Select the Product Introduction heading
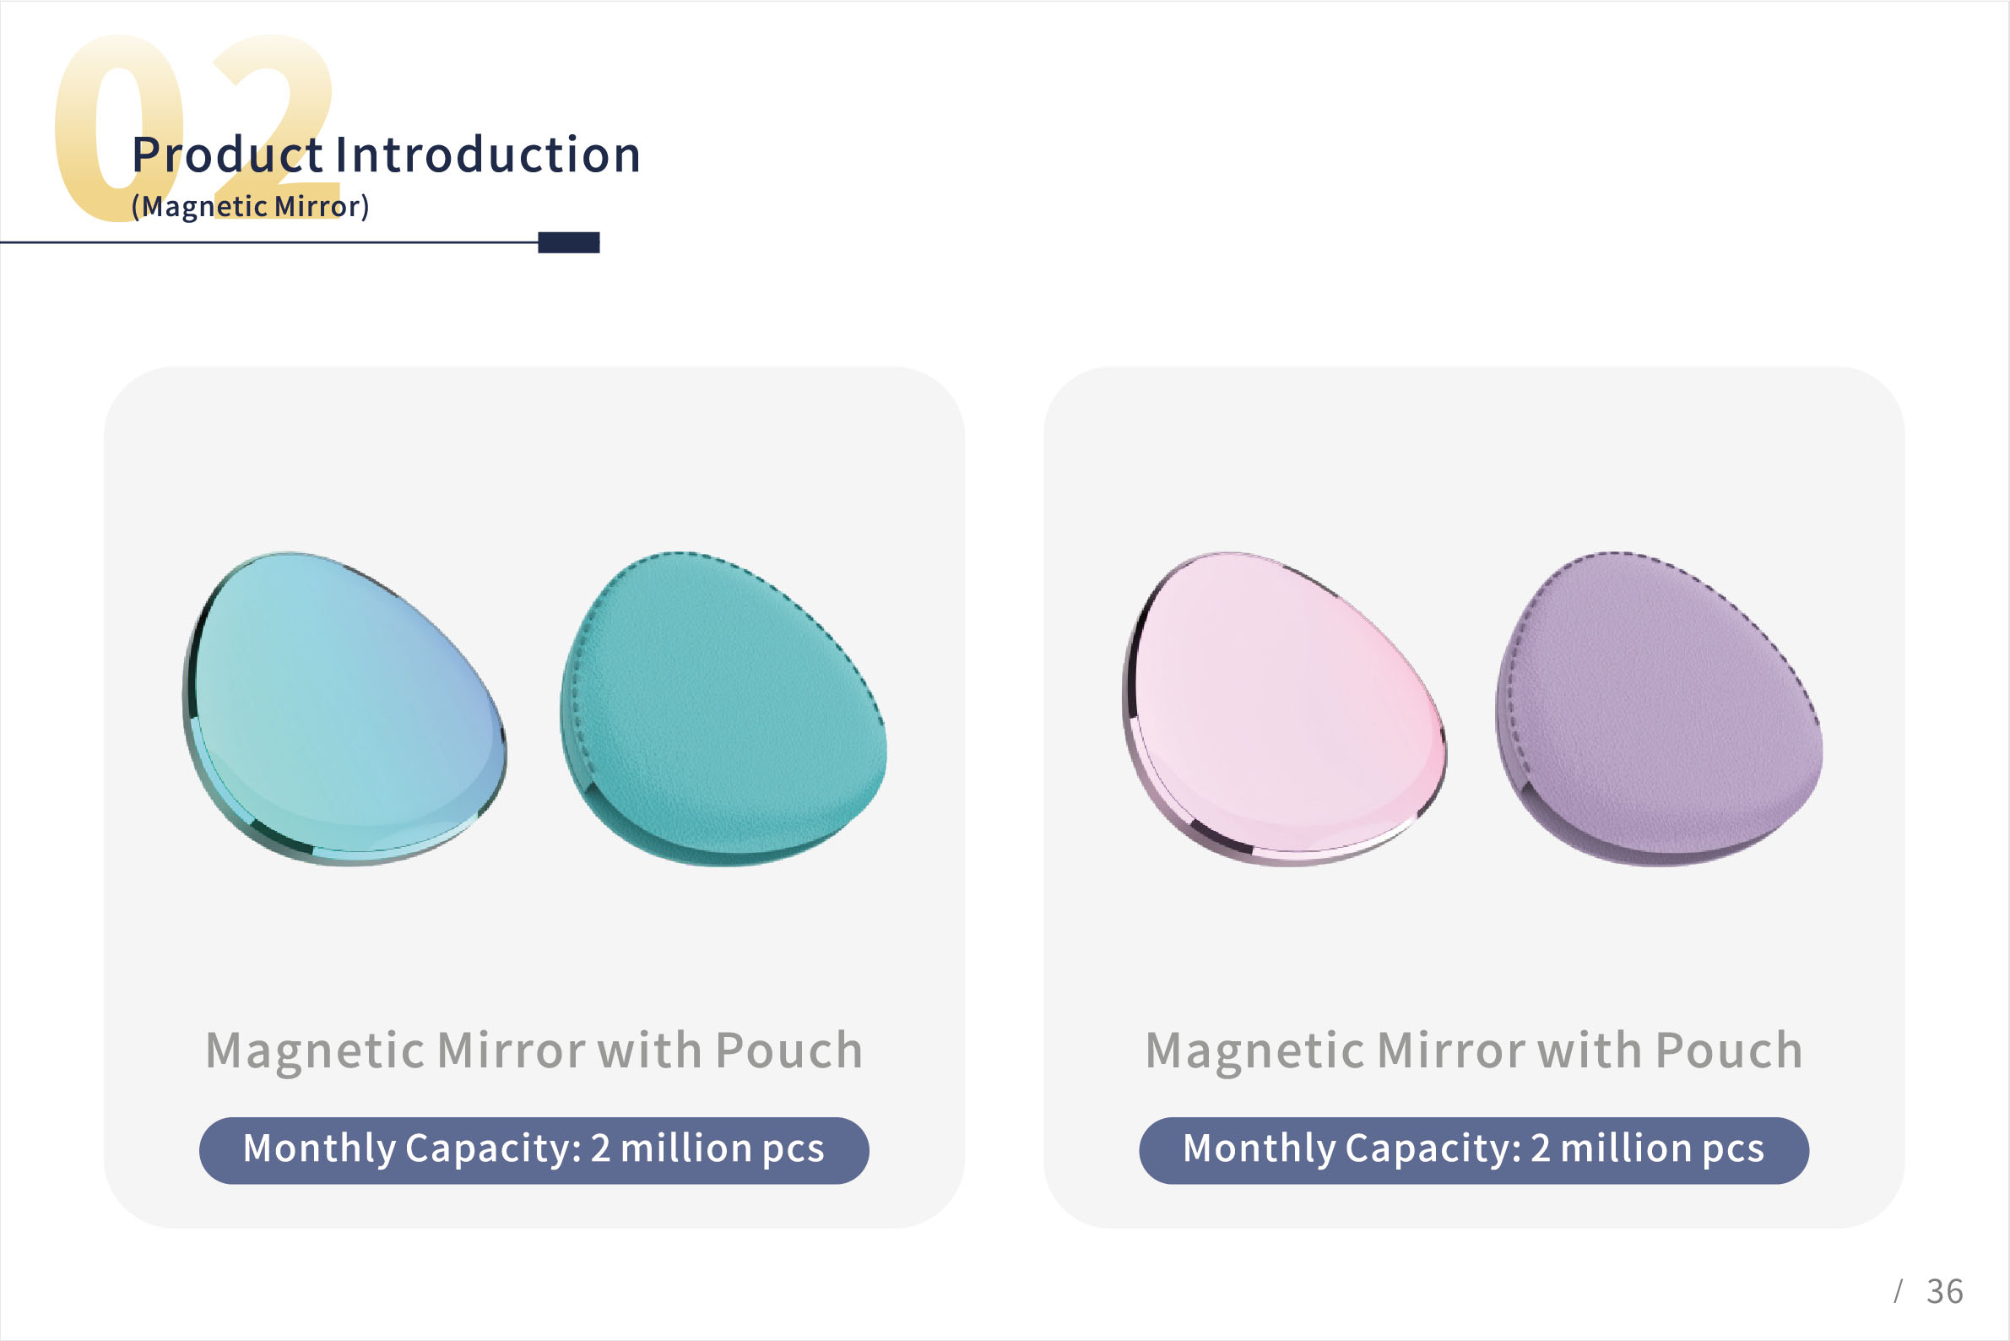This screenshot has height=1341, width=2010. (x=386, y=155)
